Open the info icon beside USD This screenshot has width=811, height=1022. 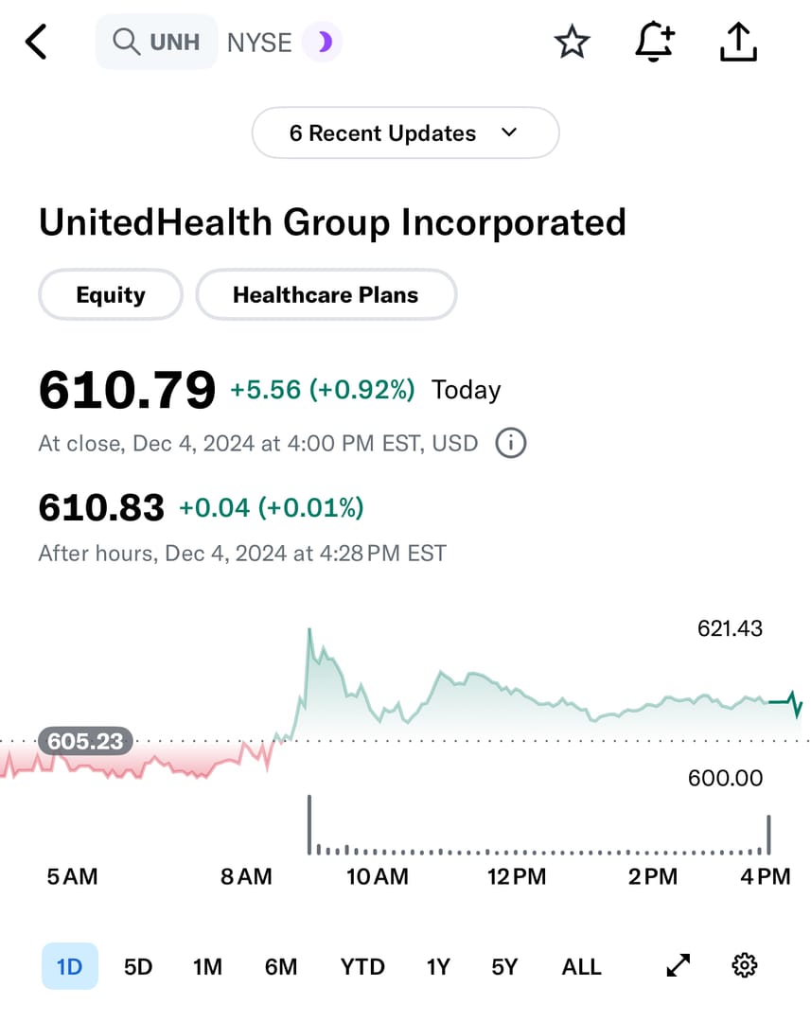511,443
